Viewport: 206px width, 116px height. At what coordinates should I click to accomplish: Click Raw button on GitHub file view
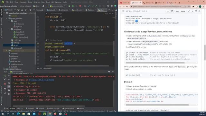pos(177,11)
